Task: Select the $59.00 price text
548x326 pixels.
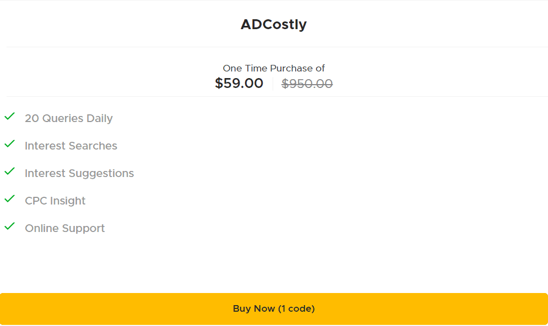Action: click(x=239, y=83)
